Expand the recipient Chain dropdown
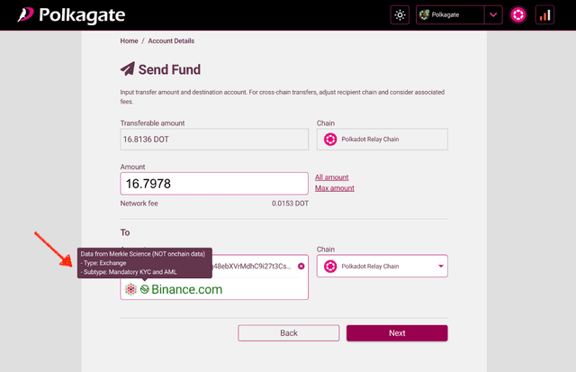This screenshot has width=576, height=372. [441, 267]
